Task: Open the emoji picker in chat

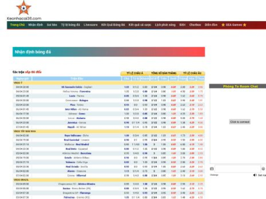Action: point(263,168)
